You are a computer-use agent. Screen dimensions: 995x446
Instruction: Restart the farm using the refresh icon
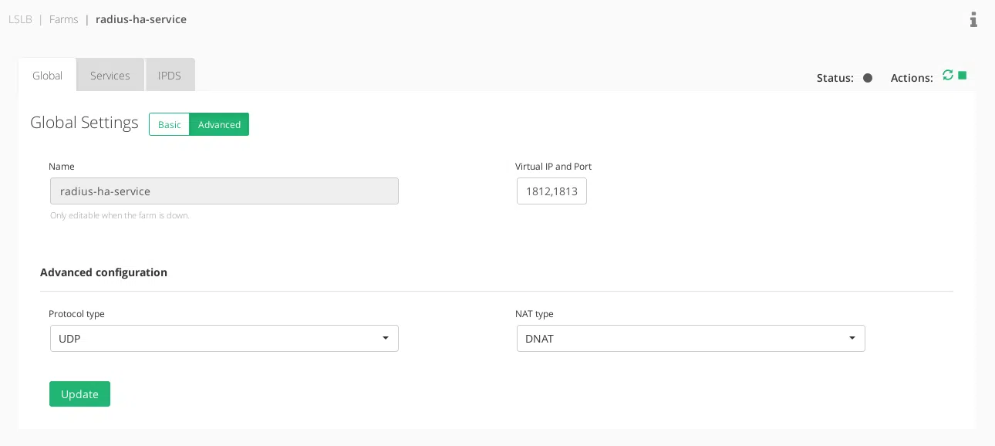pyautogui.click(x=948, y=76)
